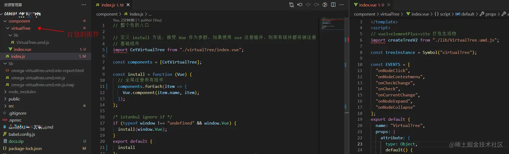The height and width of the screenshot is (154, 509).
Task: Click HTML icon of min-report.html file
Action: coord(7,71)
